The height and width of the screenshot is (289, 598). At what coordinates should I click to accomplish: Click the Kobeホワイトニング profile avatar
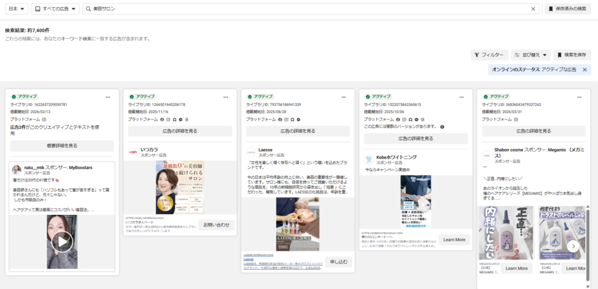[369, 159]
